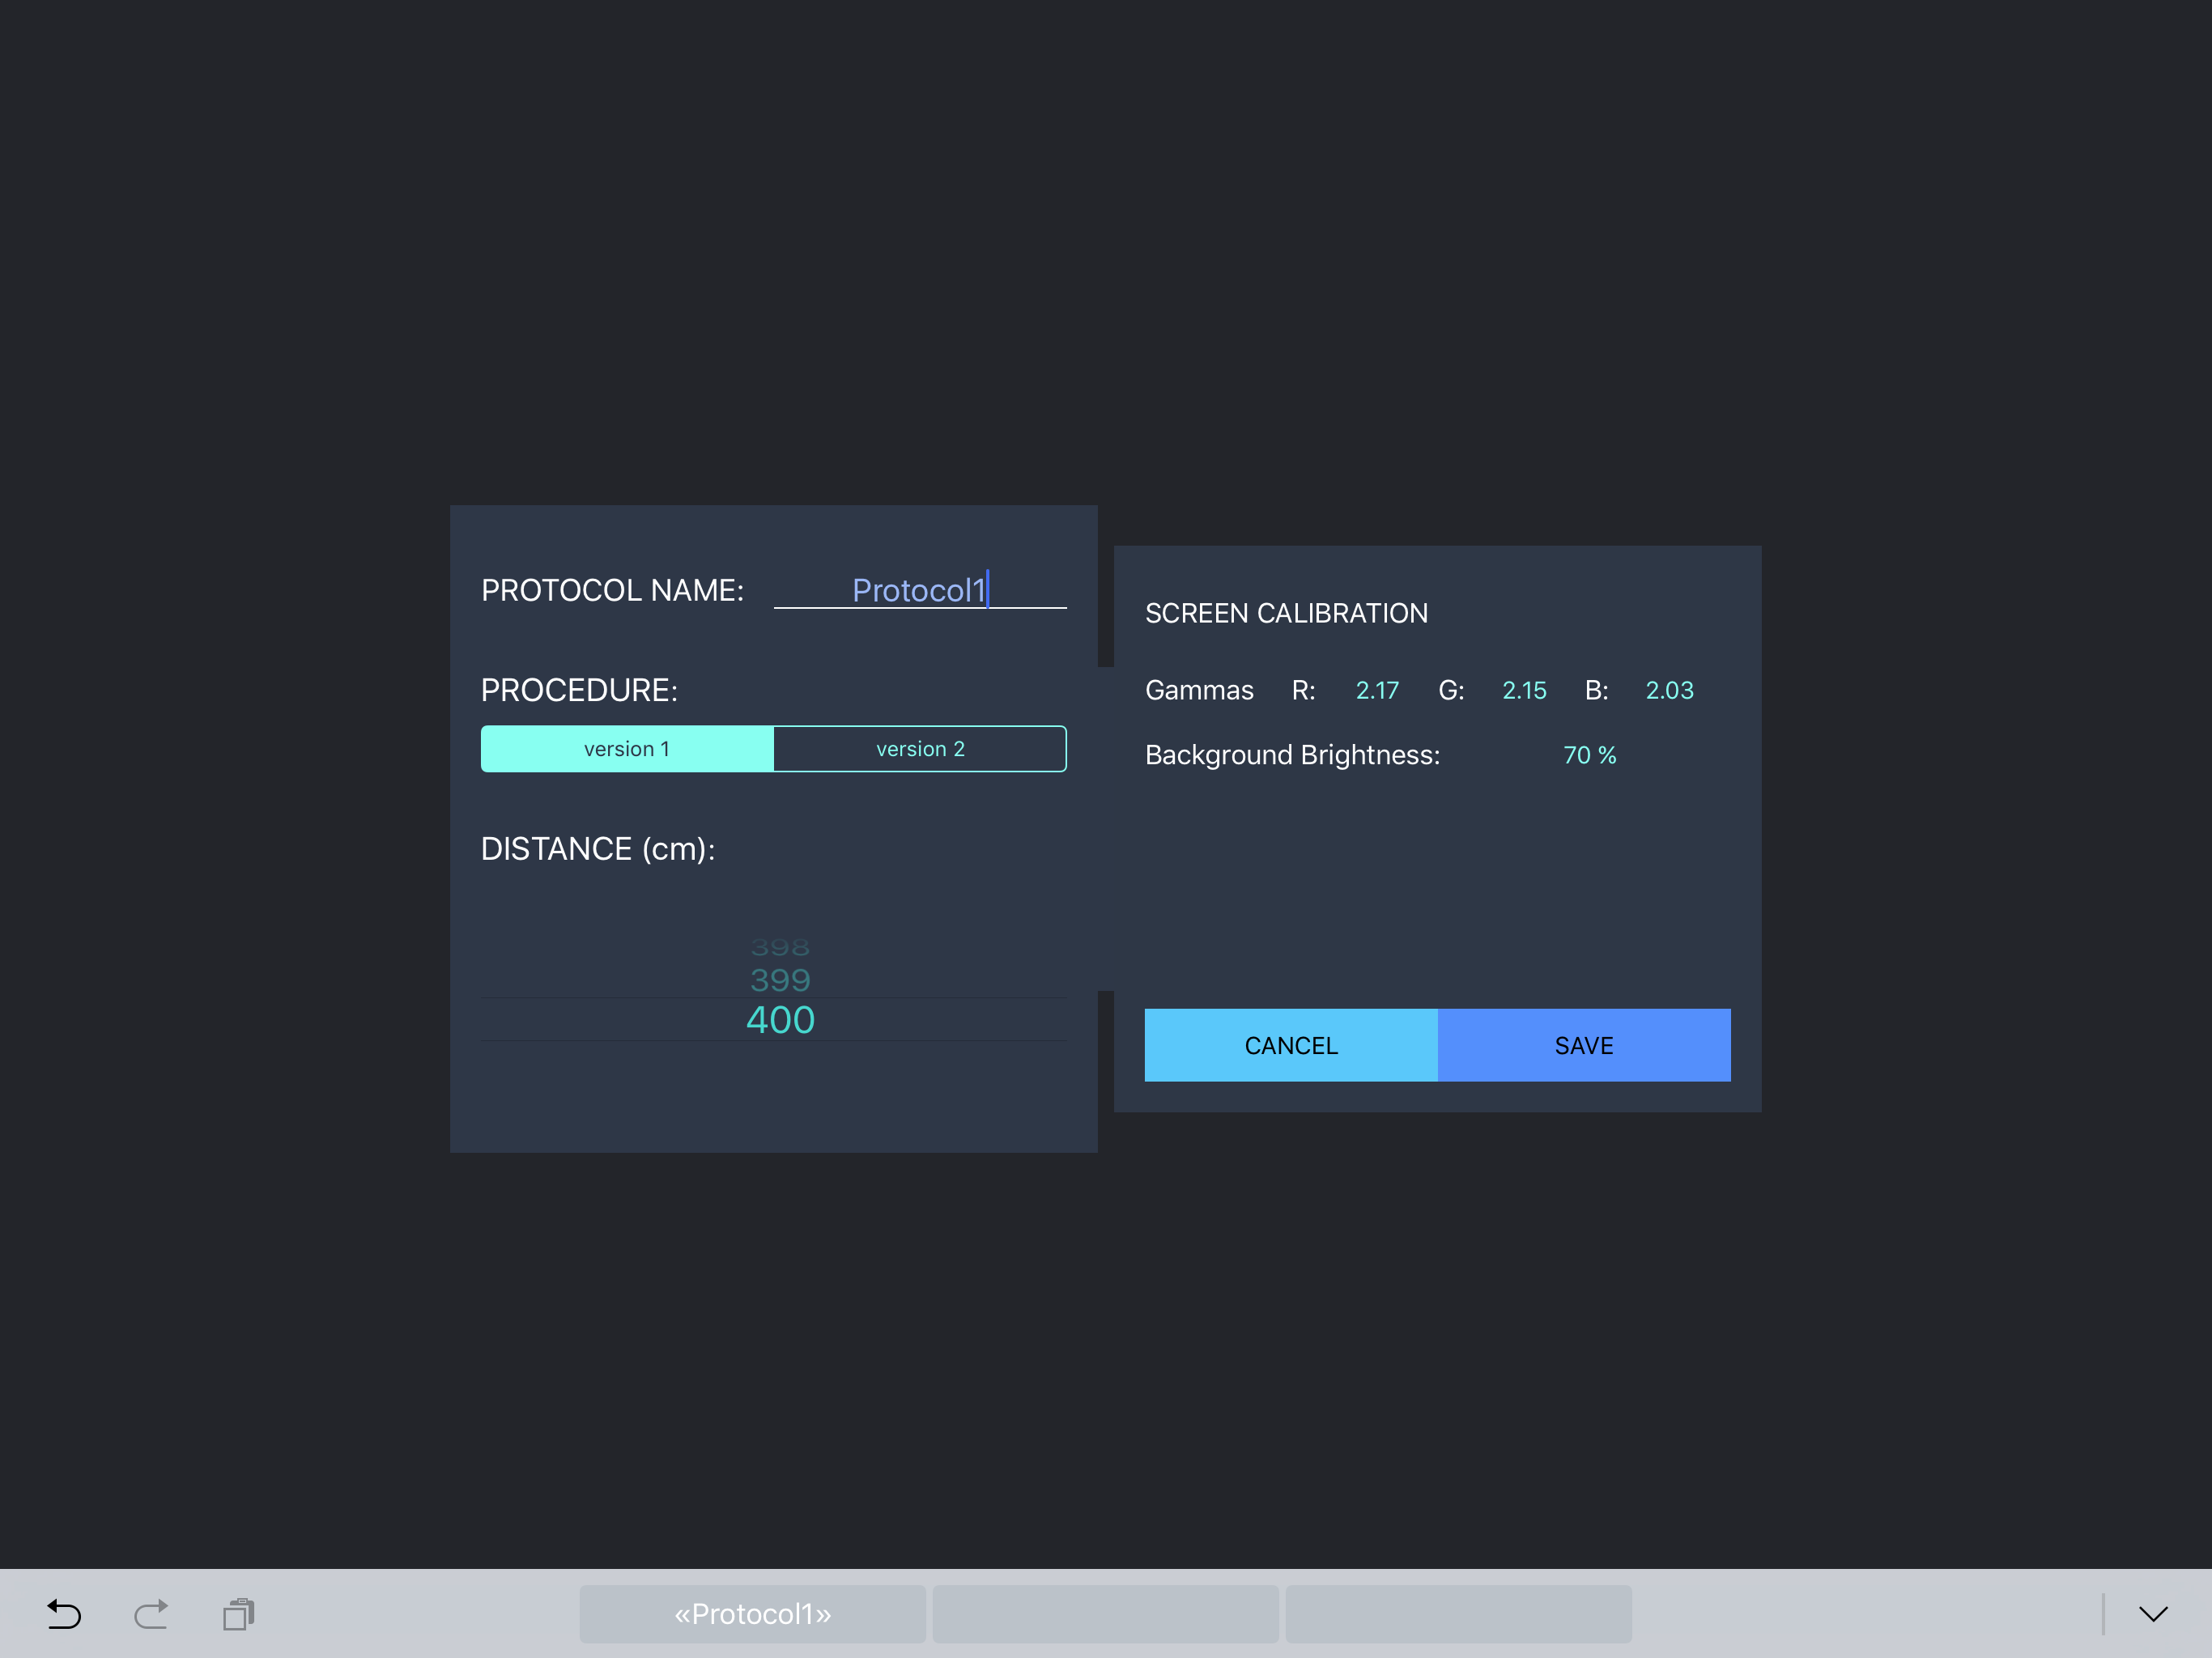
Task: Tap the empty middle suggestion slot
Action: coord(1105,1613)
